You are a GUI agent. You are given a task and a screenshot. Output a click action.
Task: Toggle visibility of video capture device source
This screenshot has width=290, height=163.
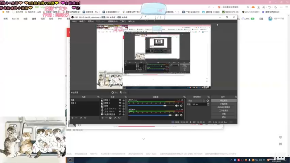pos(120,114)
